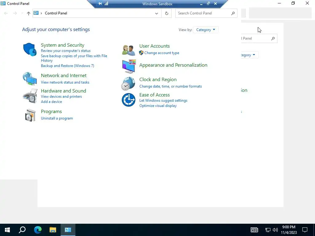
Task: Open Clock and Region heading
Action: click(x=158, y=80)
